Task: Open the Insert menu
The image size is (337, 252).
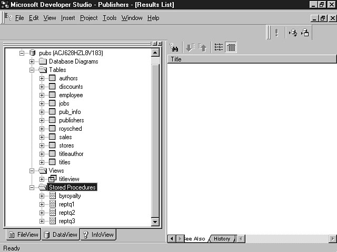Action: (x=67, y=18)
